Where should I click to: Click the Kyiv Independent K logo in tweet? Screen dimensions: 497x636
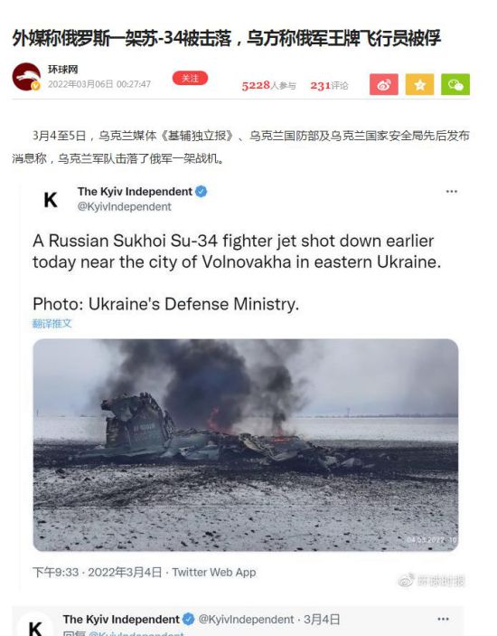[51, 200]
